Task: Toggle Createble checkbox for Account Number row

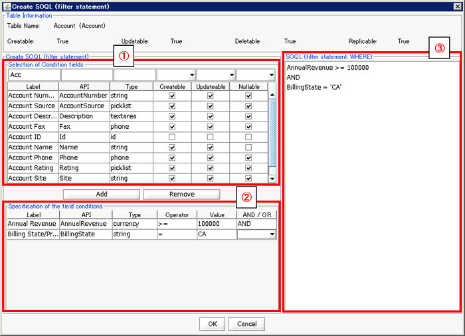Action: (x=172, y=96)
